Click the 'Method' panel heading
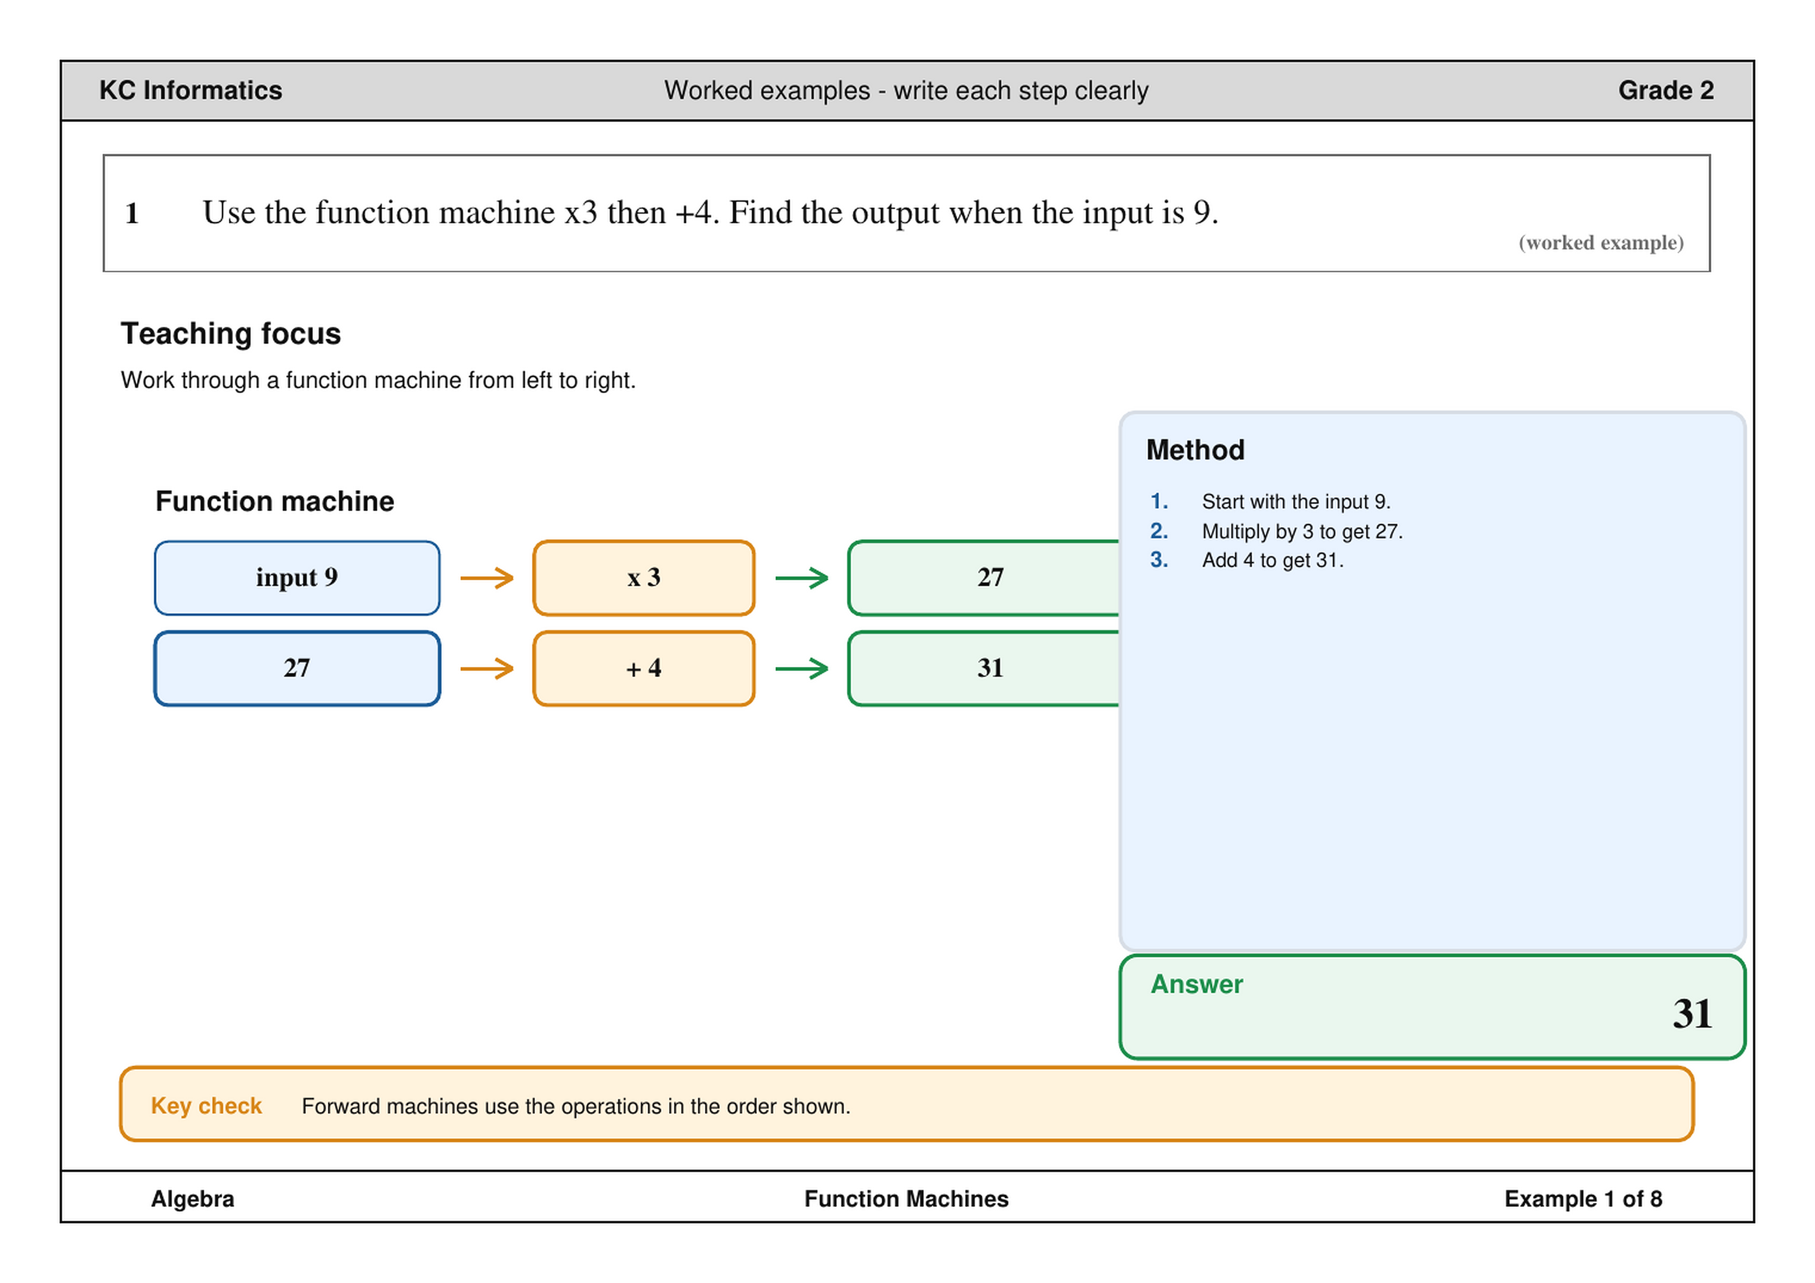This screenshot has height=1283, width=1815. click(x=1195, y=450)
